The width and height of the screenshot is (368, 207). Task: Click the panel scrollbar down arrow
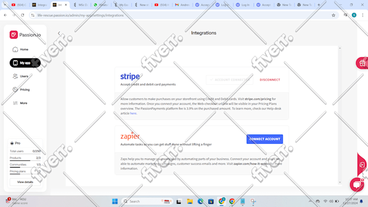(x=340, y=182)
